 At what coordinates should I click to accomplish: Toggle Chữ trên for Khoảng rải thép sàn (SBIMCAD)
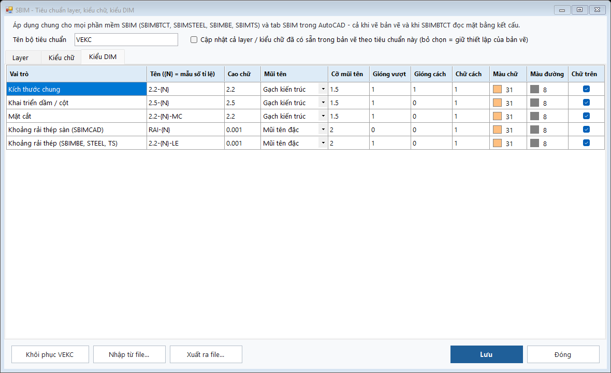pos(586,130)
